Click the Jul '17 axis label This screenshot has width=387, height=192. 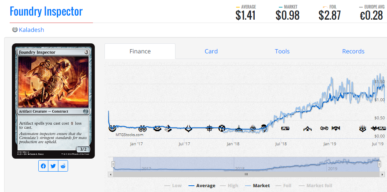click(184, 144)
